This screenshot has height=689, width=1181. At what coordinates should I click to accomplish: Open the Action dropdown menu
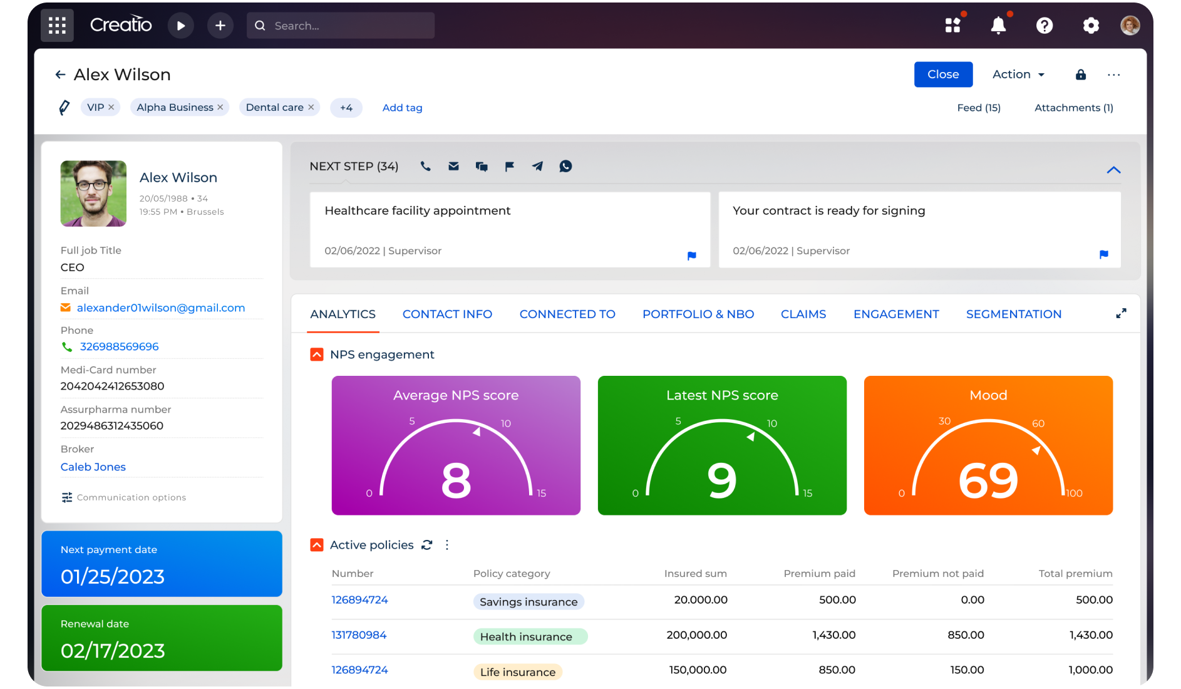pyautogui.click(x=1018, y=75)
